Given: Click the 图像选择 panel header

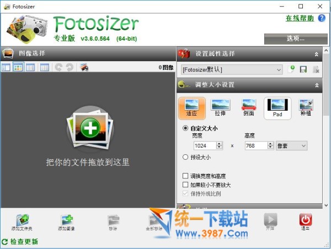Looking at the screenshot, I should (x=88, y=53).
